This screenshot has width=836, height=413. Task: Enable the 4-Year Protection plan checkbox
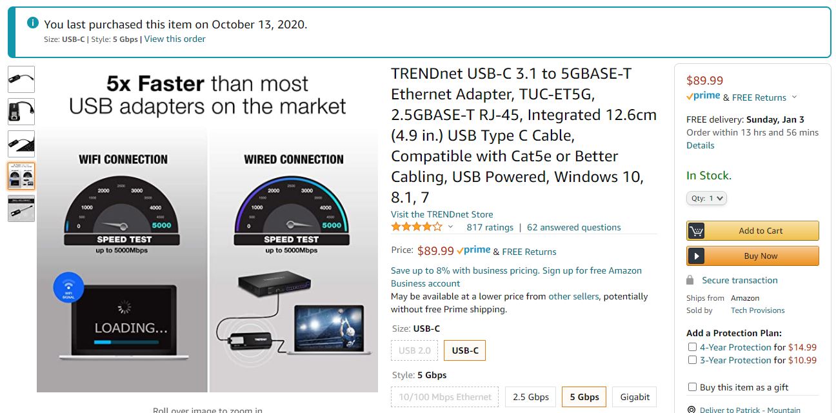pos(692,347)
